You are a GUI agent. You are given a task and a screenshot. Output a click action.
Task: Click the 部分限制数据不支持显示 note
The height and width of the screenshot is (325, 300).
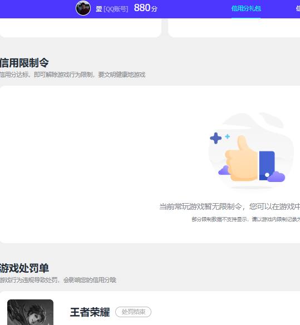245,219
